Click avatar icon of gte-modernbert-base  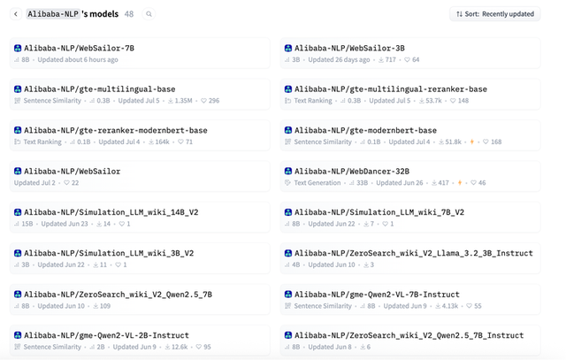click(288, 130)
